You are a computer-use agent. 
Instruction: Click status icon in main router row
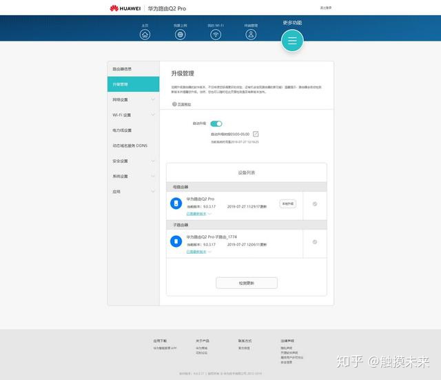pos(315,203)
